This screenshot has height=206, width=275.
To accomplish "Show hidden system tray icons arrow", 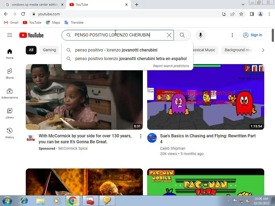I will pos(228,201).
